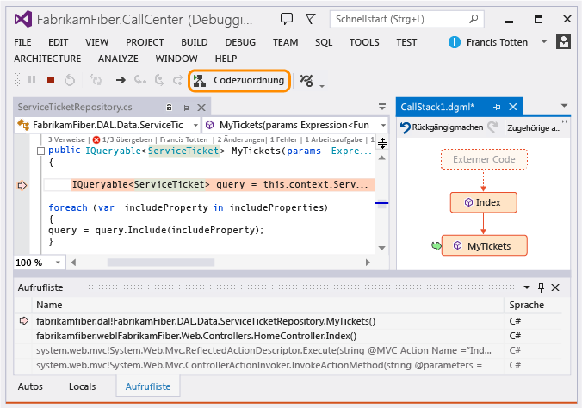The image size is (582, 408).
Task: Toggle auto-hide pin on Aufrufliste panel
Action: pyautogui.click(x=541, y=287)
